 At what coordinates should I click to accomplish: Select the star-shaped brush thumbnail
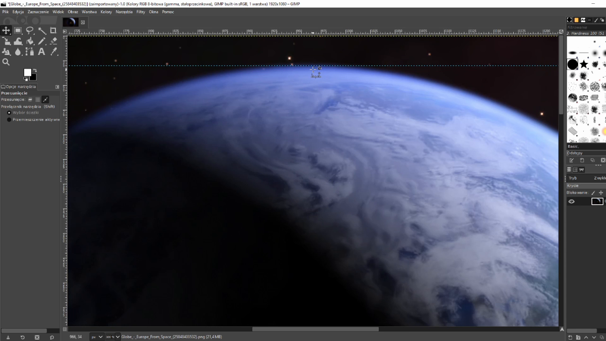coord(584,64)
